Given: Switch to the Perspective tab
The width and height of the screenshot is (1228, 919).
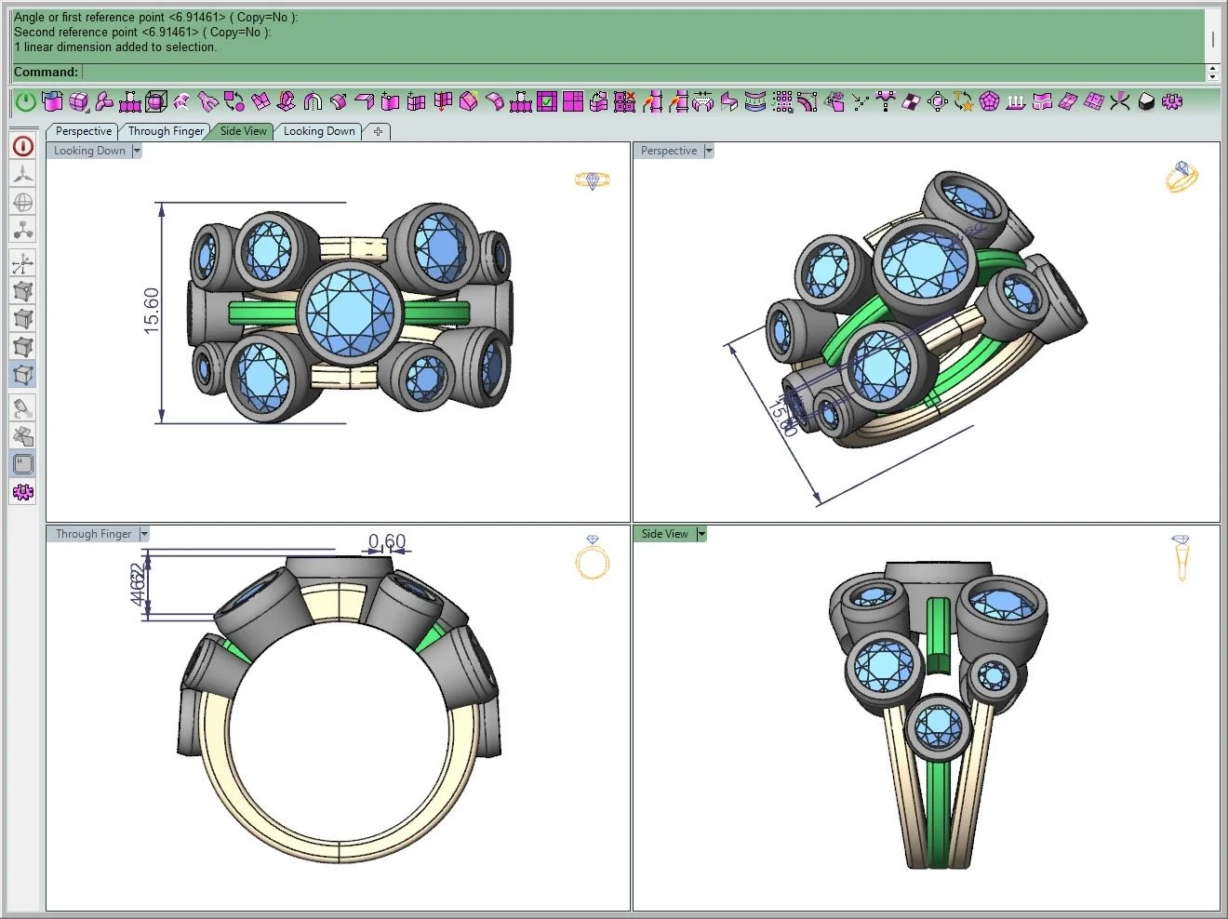Looking at the screenshot, I should pyautogui.click(x=83, y=131).
